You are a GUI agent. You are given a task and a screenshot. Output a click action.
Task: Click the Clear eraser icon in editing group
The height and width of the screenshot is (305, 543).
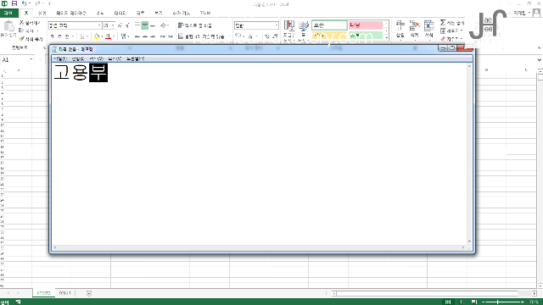click(x=443, y=39)
